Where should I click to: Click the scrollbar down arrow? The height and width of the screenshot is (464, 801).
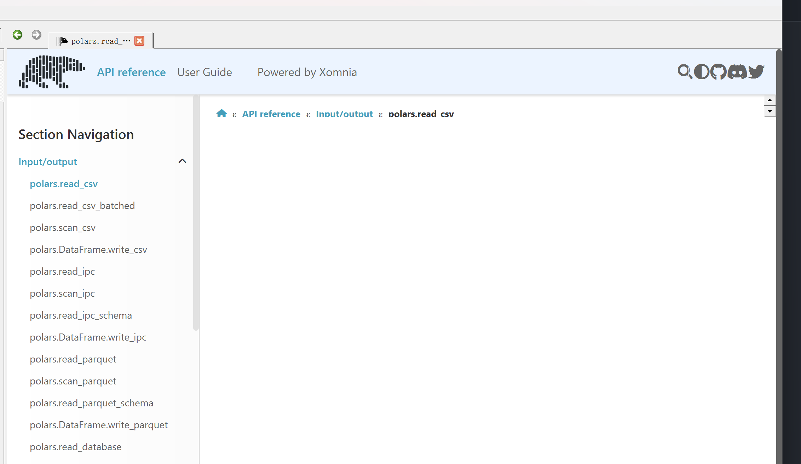pos(770,111)
